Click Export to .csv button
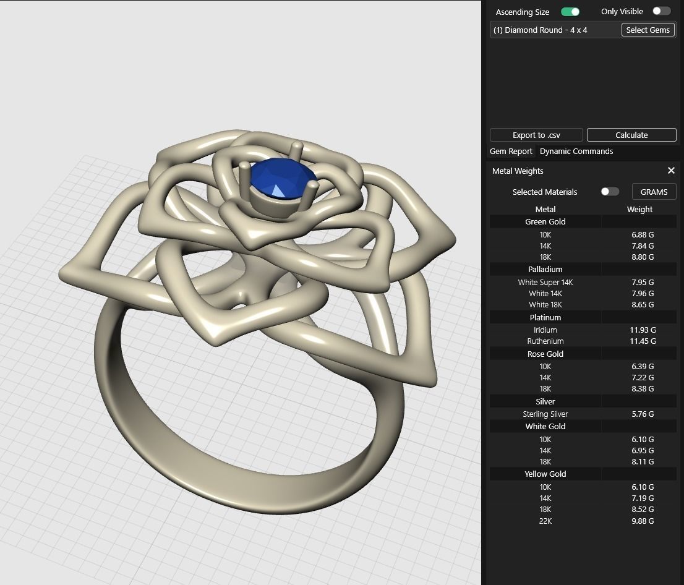 pyautogui.click(x=536, y=135)
